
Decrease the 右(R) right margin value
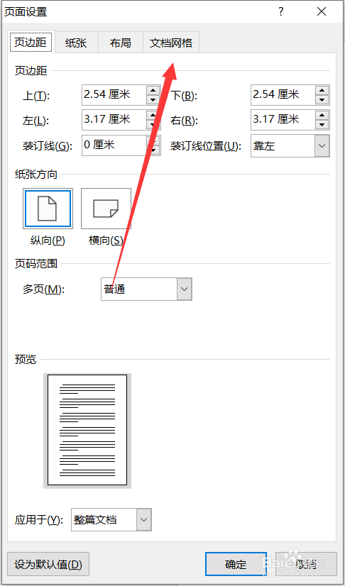pos(322,125)
